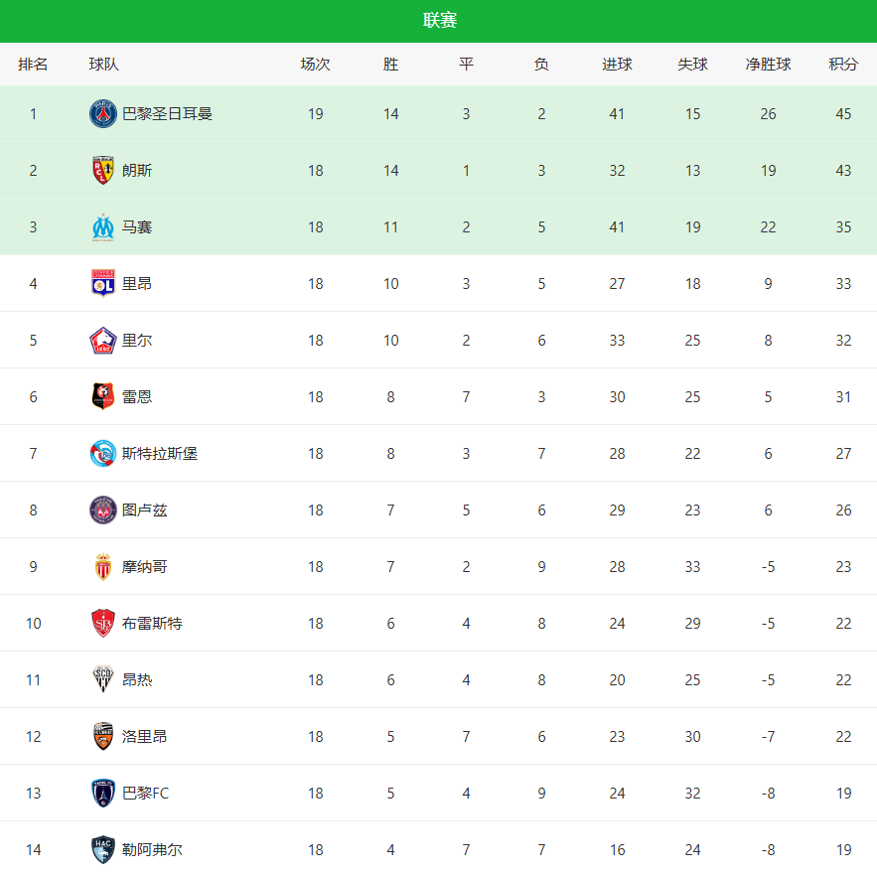Click the Toulouse club crest

tap(103, 511)
